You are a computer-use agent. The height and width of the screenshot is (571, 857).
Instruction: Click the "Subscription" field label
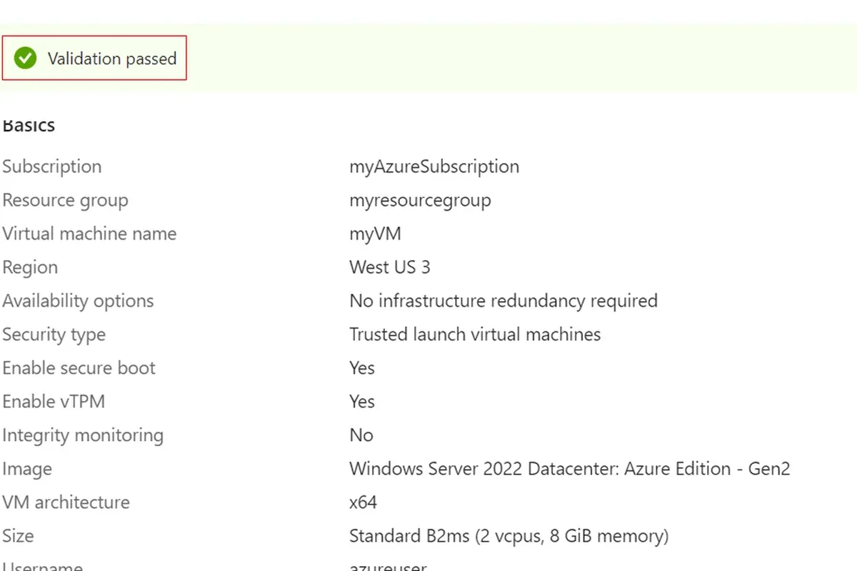click(x=52, y=166)
